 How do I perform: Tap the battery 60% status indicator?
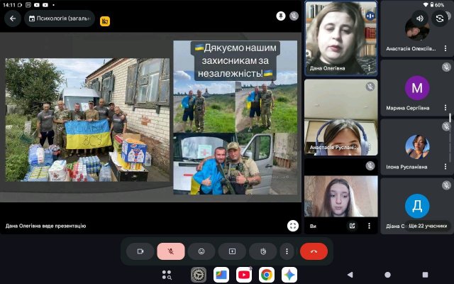pyautogui.click(x=437, y=5)
